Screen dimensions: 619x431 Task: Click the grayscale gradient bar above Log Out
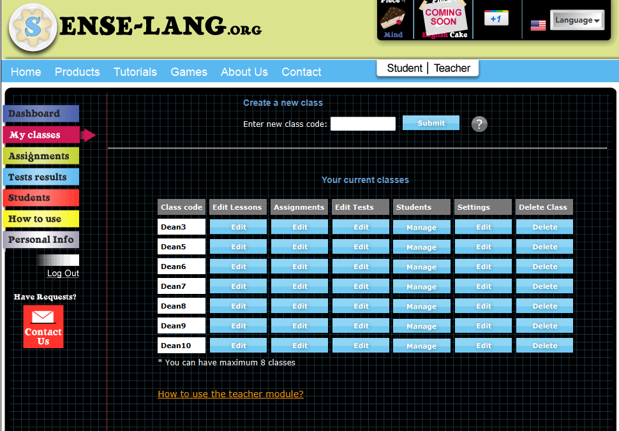57,260
